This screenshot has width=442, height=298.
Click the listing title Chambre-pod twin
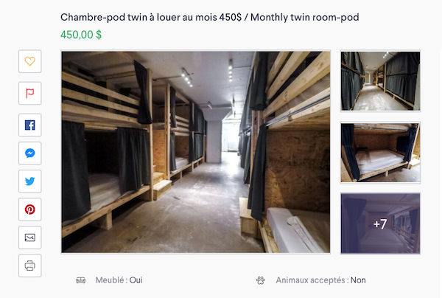210,17
